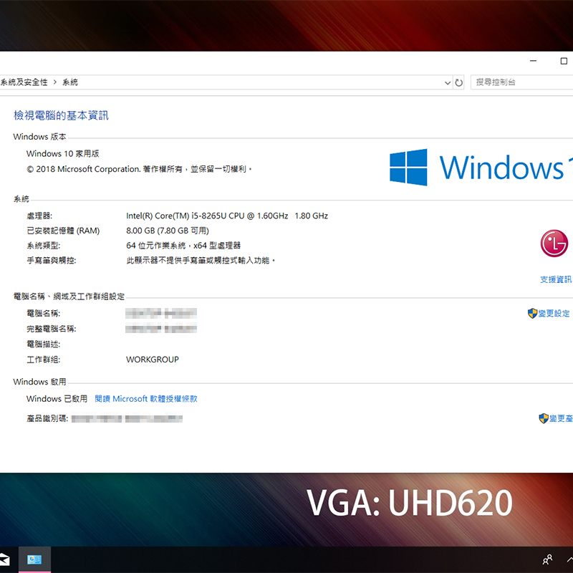Select the Control Panel taskbar icon
573x573 pixels.
[34, 559]
